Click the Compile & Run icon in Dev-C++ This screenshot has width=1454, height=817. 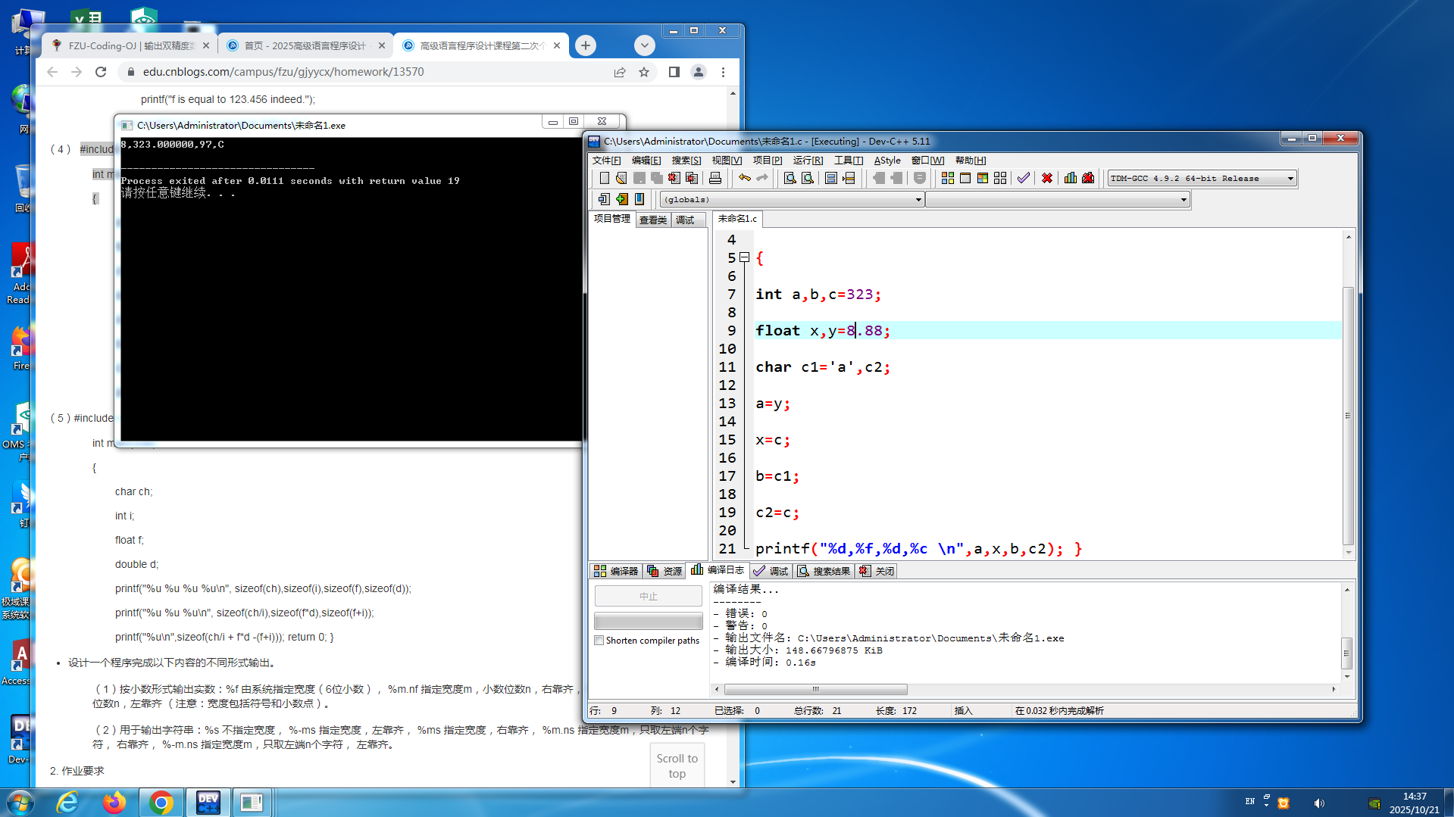(x=983, y=178)
